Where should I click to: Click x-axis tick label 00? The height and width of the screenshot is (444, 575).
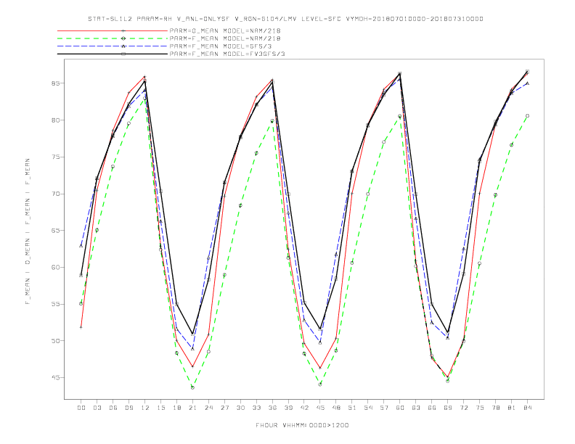tap(81, 408)
